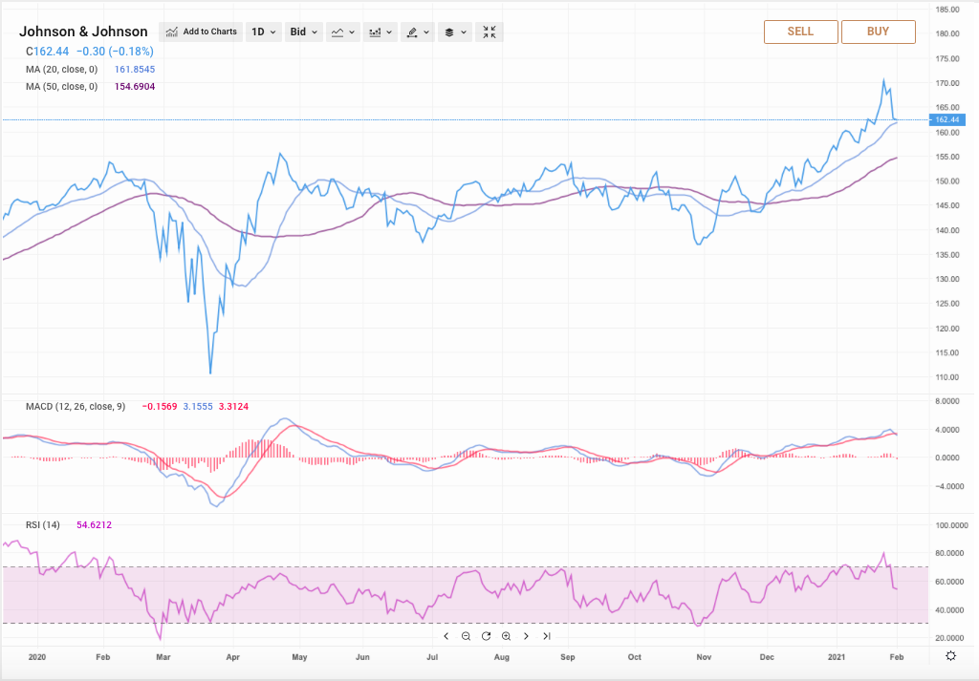
Task: Click the zoom out magnifier icon
Action: (466, 636)
